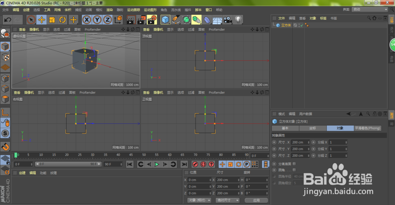Click rotation H stepper arrows
This screenshot has height=205, width=395.
267,180
